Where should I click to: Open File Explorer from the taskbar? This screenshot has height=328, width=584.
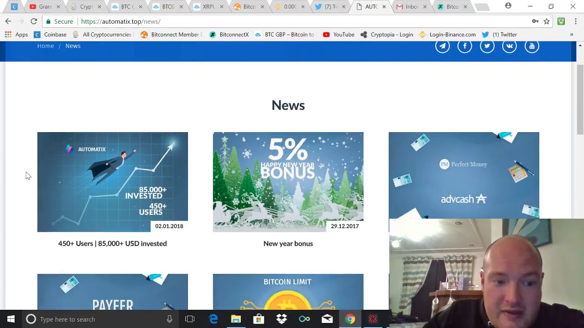pos(236,319)
